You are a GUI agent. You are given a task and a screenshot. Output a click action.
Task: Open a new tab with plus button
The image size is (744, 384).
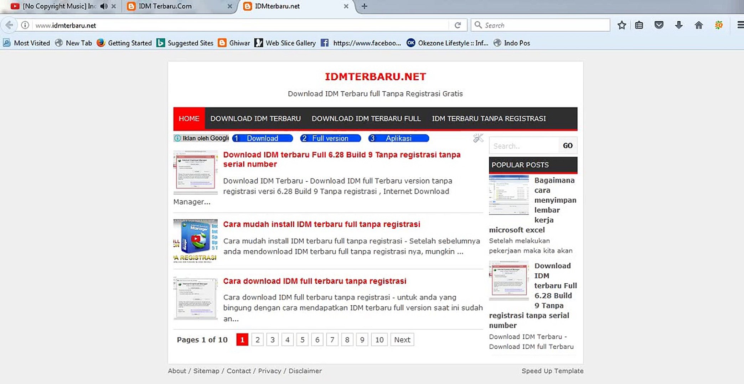[x=364, y=6]
